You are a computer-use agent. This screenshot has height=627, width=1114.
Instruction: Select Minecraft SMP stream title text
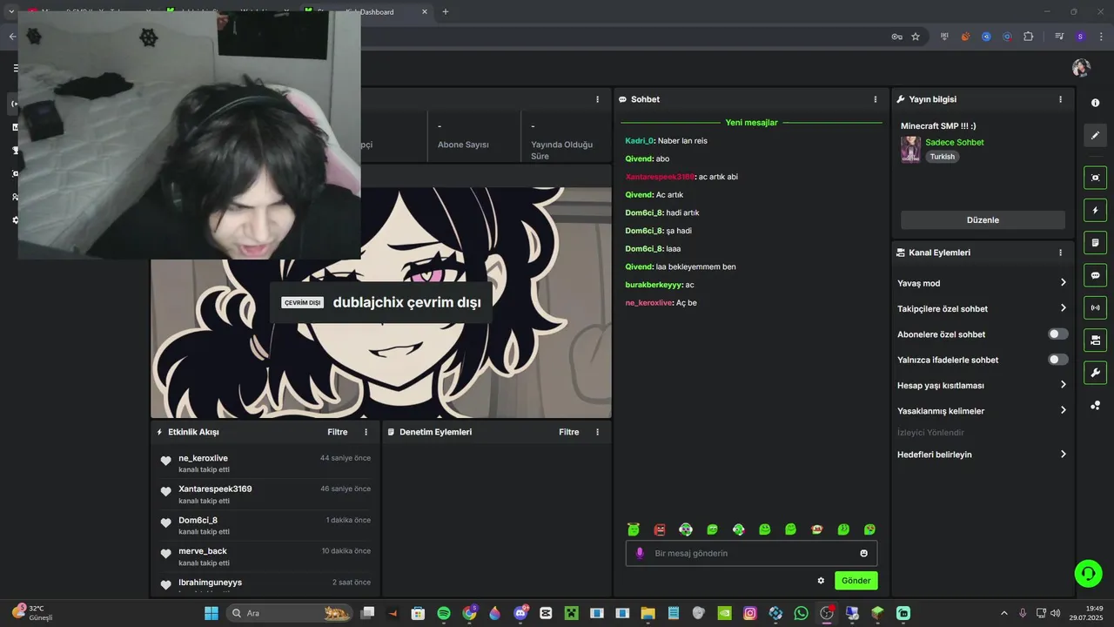(938, 126)
